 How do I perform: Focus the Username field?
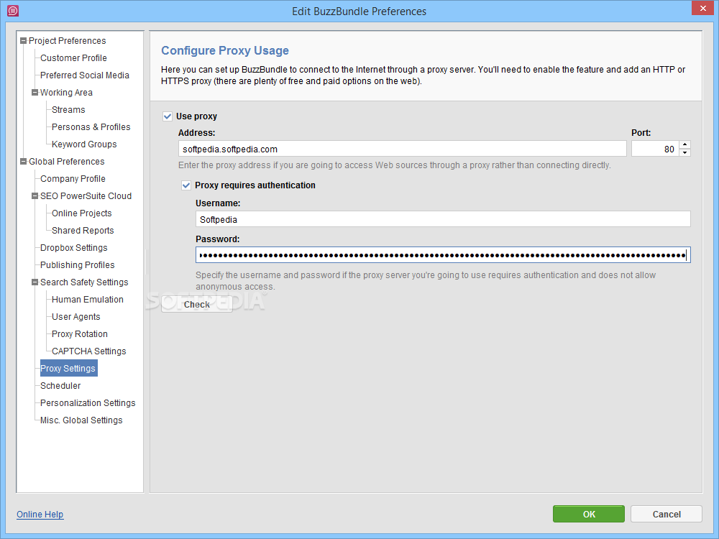(443, 219)
